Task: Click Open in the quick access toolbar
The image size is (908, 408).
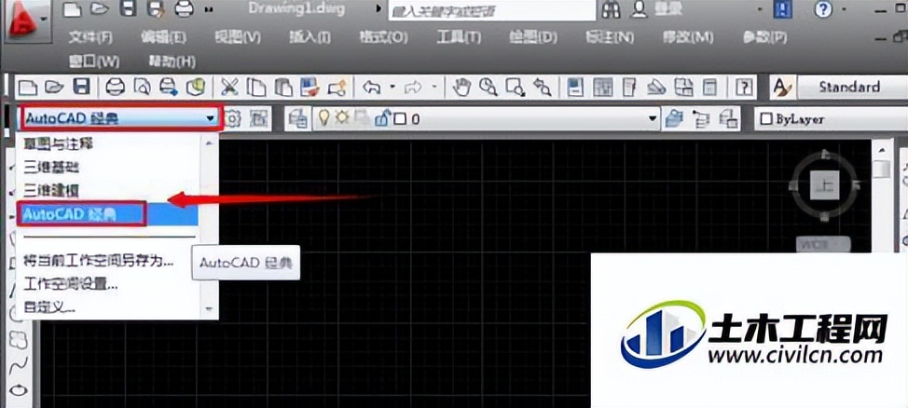Action: [x=100, y=9]
